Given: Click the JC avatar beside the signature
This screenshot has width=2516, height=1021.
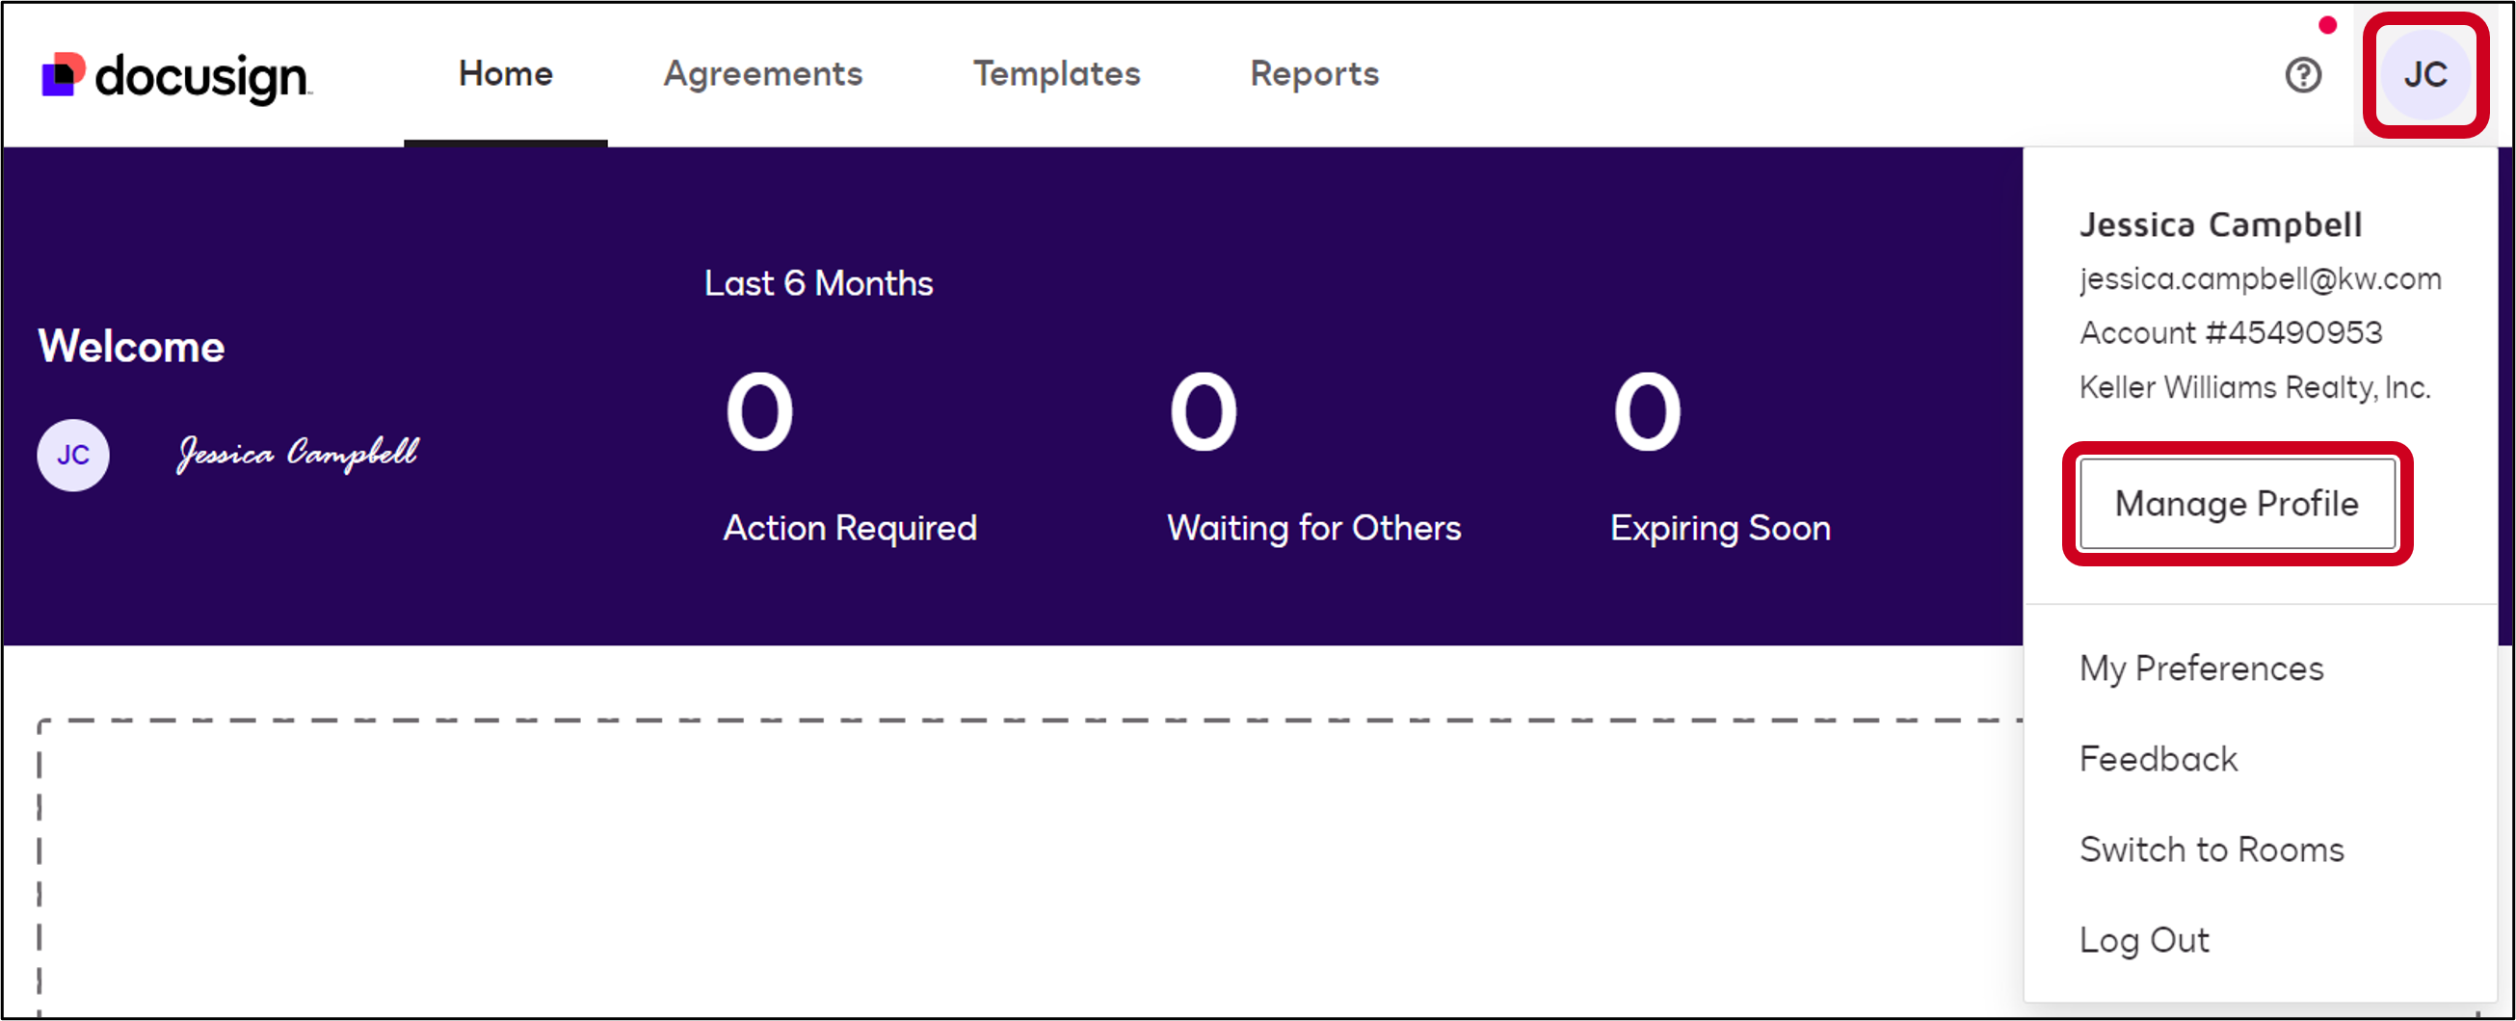Looking at the screenshot, I should click(x=73, y=455).
